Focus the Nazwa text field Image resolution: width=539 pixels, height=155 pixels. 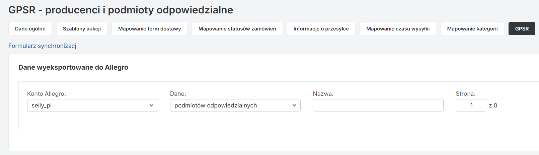[x=378, y=105]
